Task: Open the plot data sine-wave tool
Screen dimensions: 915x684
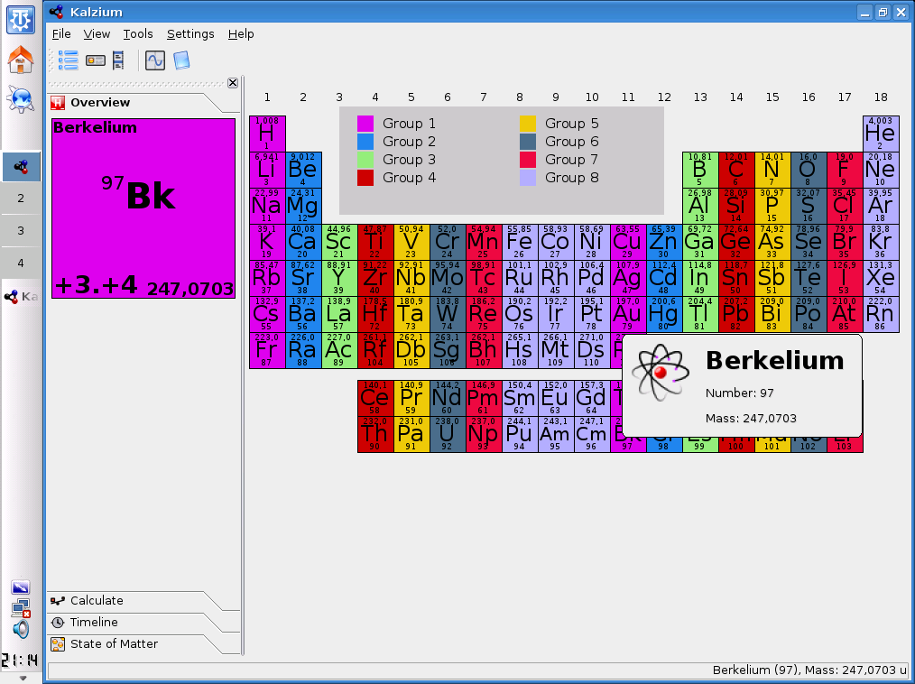Action: pyautogui.click(x=155, y=60)
